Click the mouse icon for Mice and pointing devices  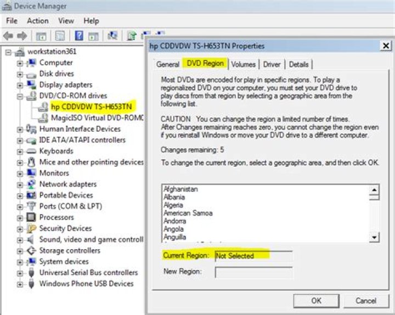[x=31, y=162]
